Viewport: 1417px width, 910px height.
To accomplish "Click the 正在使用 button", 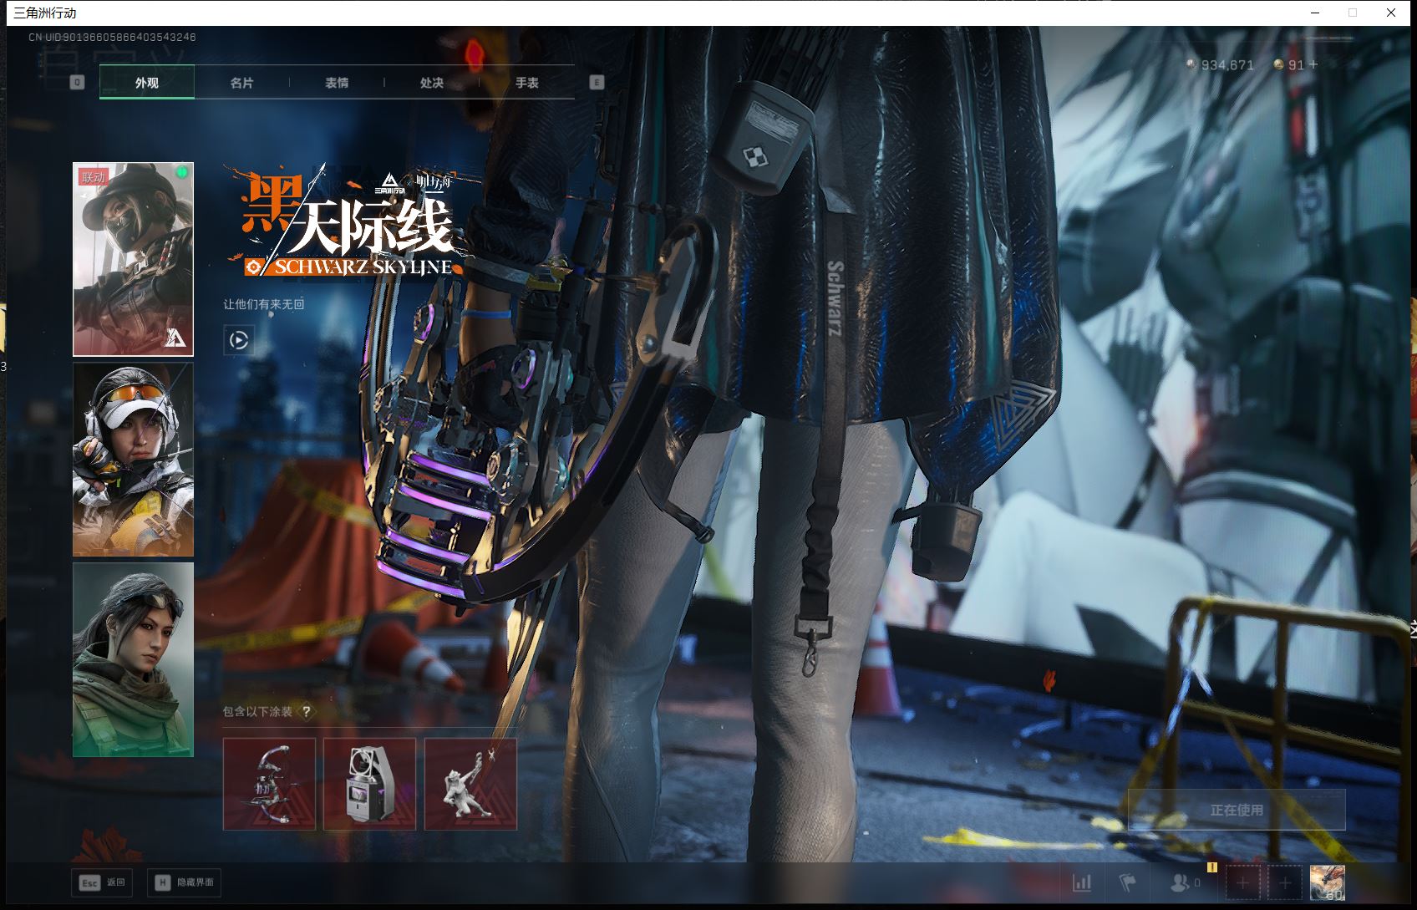I will (x=1237, y=810).
